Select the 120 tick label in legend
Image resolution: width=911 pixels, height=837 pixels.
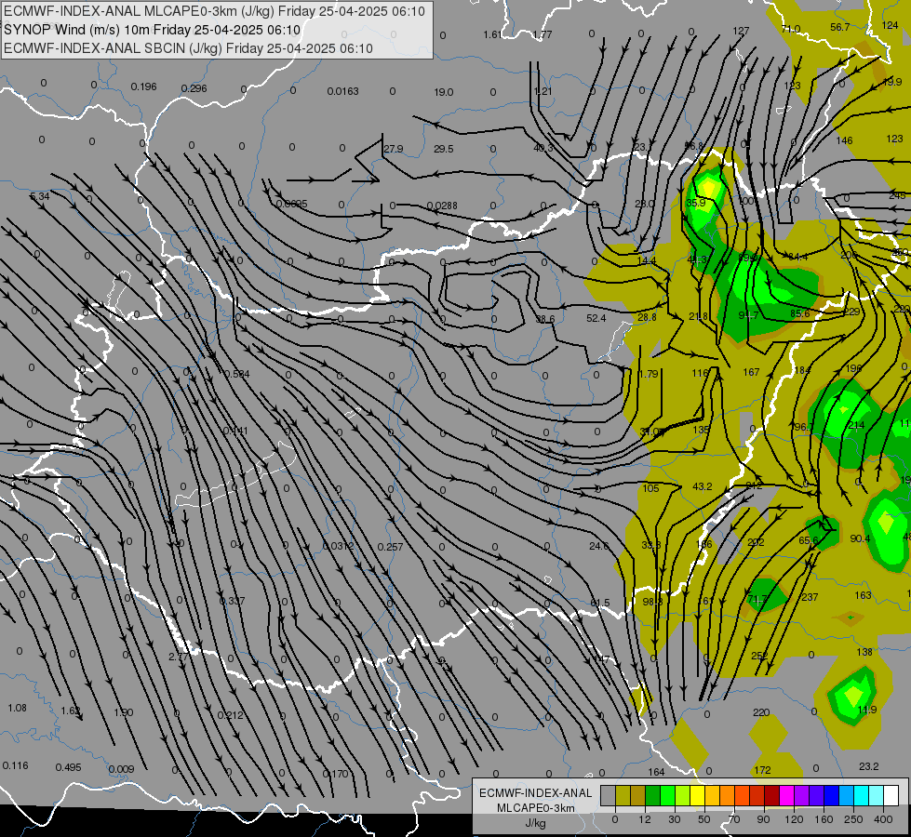coord(795,819)
